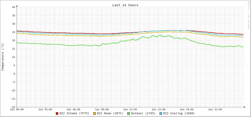Click the Sat 18:00 time axis label
Screen dimensions: 251x117
point(187,109)
